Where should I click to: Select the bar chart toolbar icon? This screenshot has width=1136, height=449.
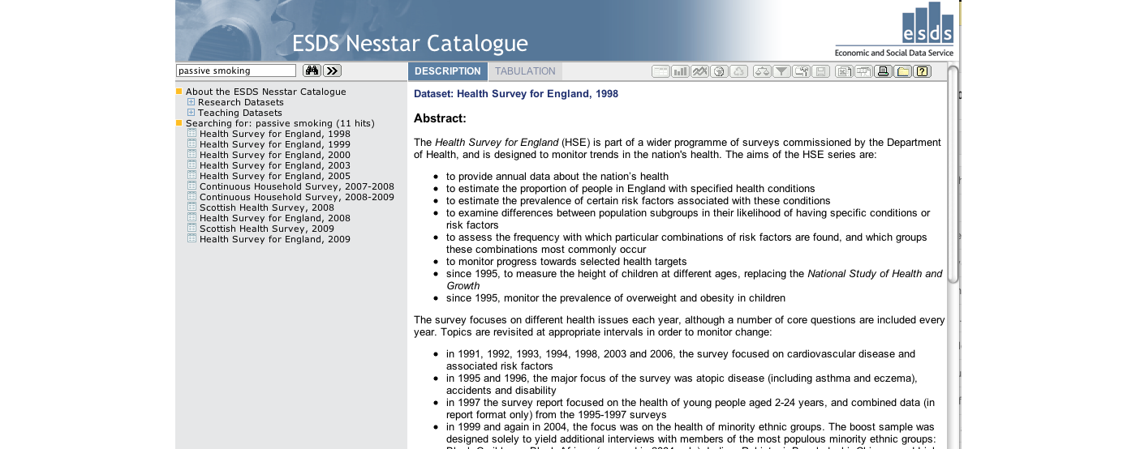680,72
